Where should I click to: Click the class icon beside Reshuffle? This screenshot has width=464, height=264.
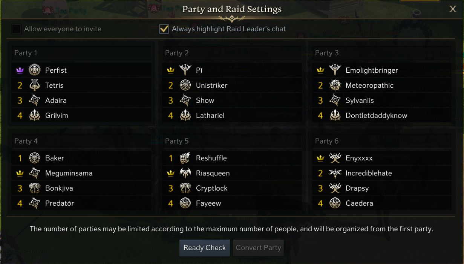[x=185, y=158]
